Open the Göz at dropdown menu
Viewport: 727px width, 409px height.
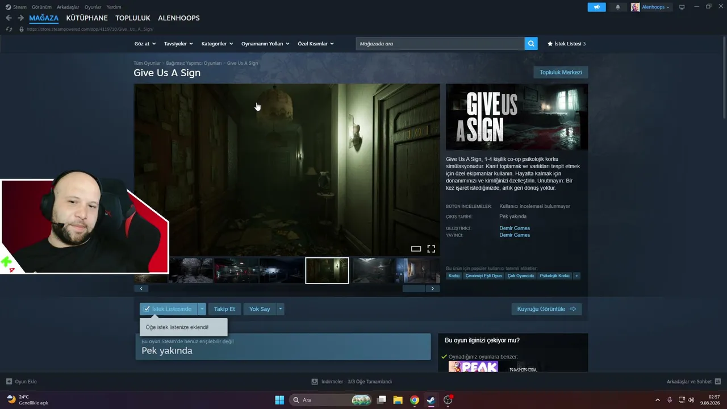coord(144,44)
